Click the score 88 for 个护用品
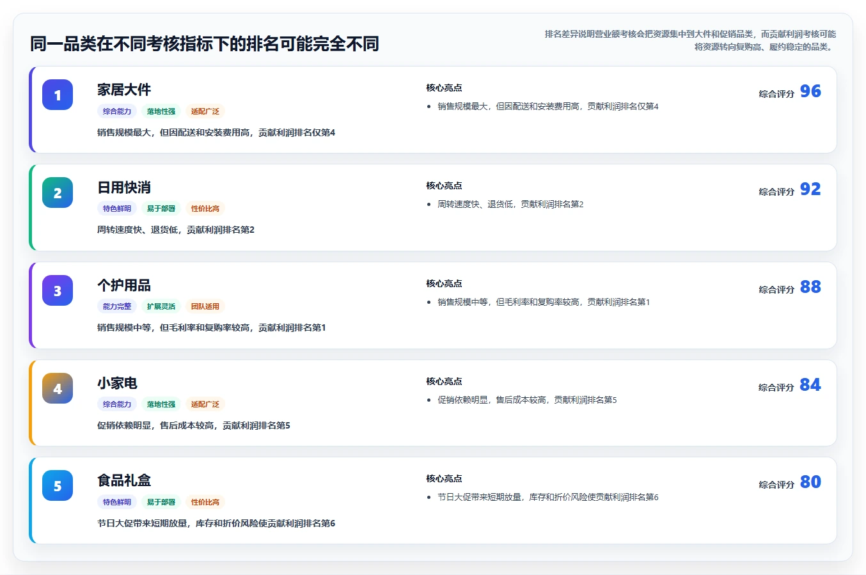The height and width of the screenshot is (575, 866). 810,287
